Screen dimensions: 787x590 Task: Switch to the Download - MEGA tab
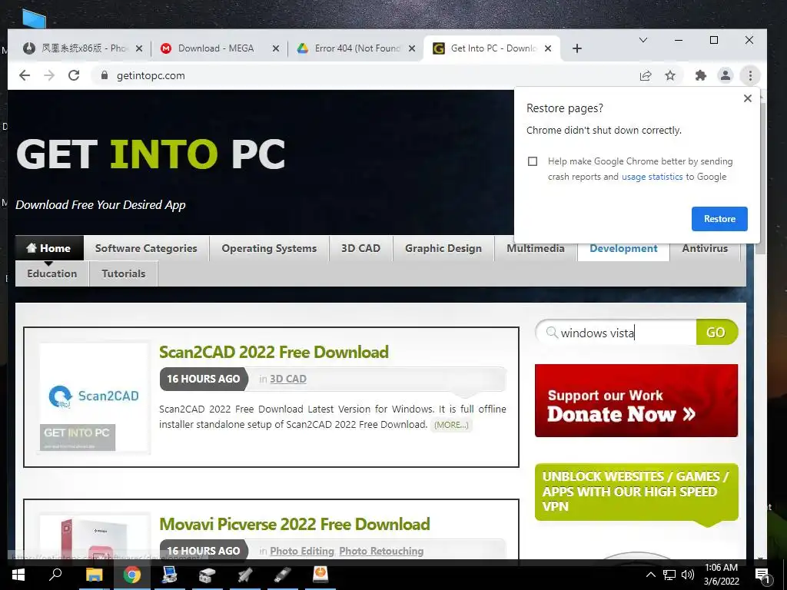[x=216, y=48]
